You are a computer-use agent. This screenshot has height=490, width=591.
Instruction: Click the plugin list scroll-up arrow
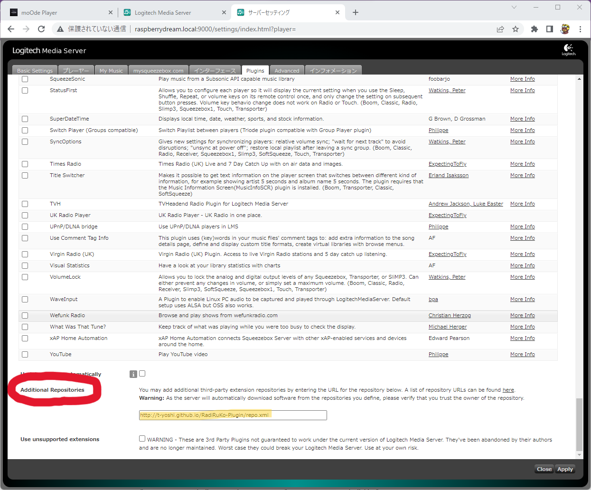579,79
